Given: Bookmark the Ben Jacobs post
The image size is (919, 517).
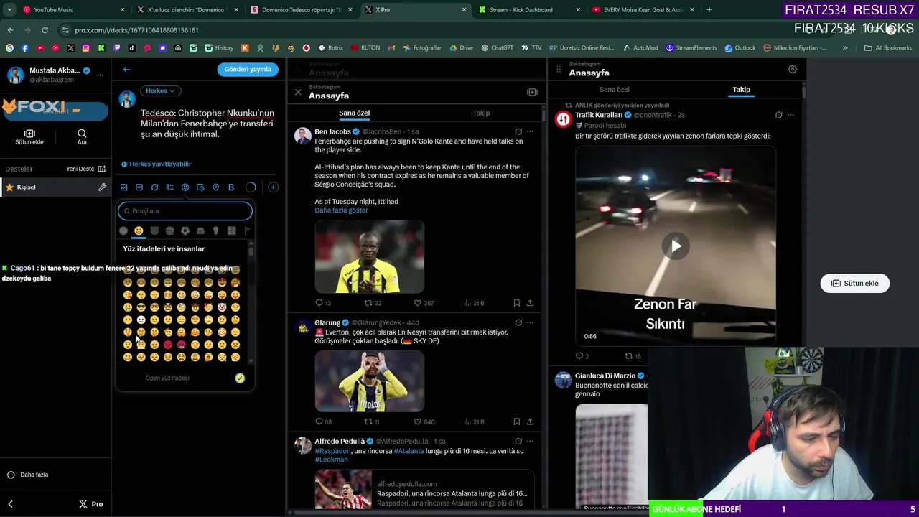Looking at the screenshot, I should click(516, 303).
